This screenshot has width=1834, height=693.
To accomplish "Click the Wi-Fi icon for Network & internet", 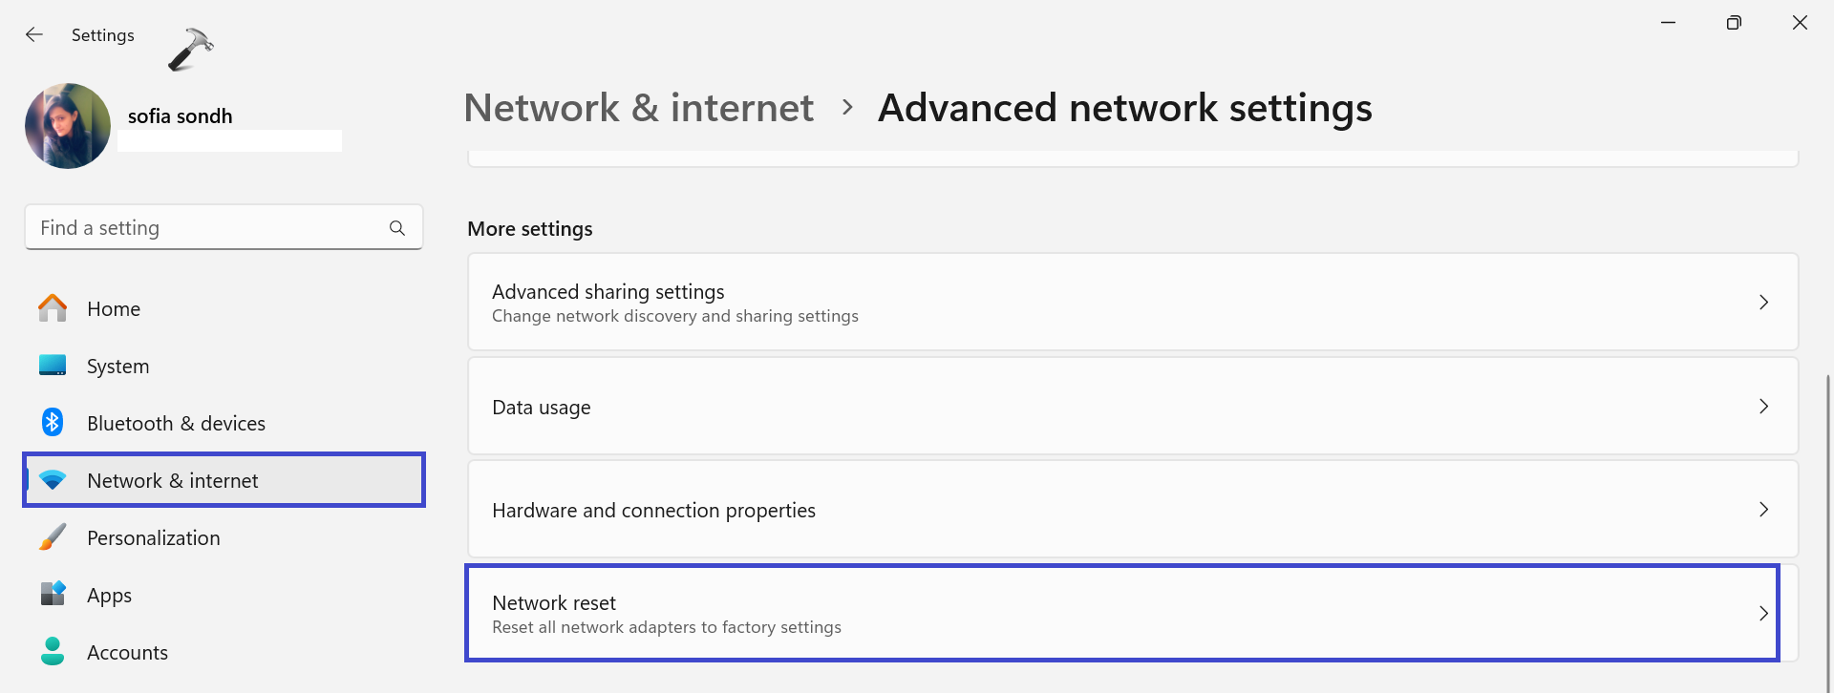I will (53, 480).
